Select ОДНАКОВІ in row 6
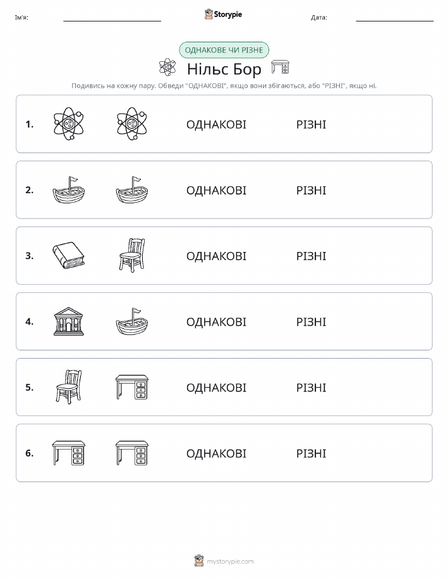Image resolution: width=448 pixels, height=579 pixels. click(216, 453)
